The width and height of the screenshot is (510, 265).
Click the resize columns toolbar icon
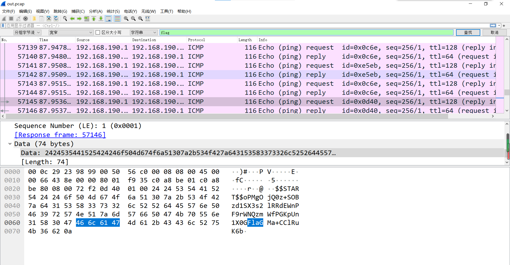[x=148, y=19]
